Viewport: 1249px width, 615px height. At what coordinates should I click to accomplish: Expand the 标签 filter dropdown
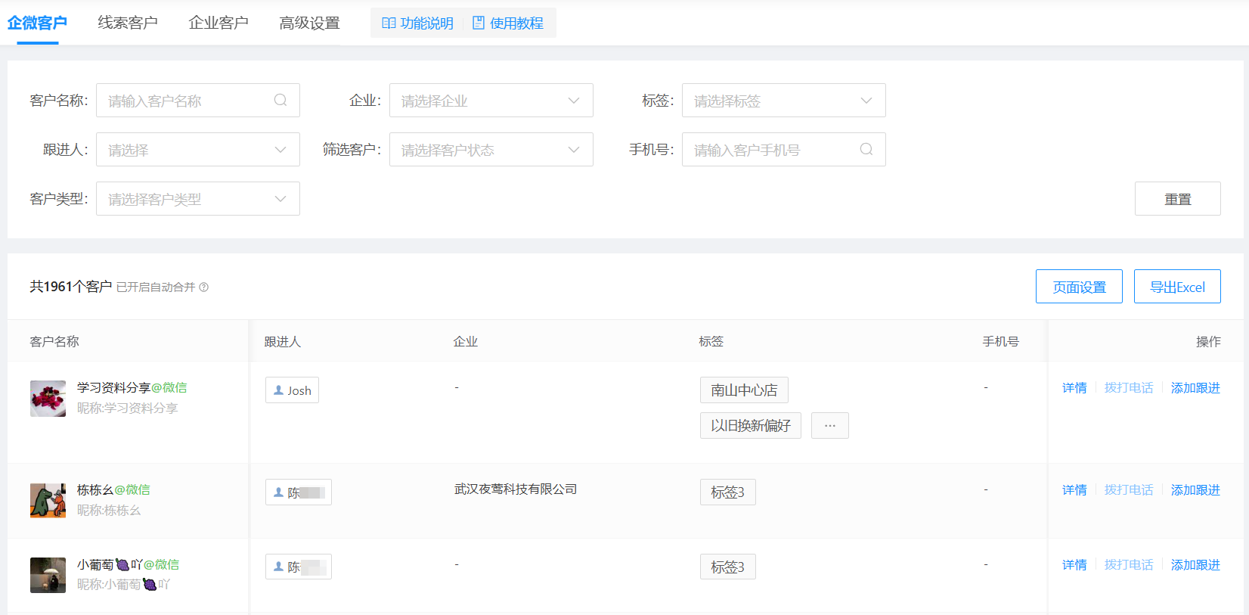pos(783,101)
